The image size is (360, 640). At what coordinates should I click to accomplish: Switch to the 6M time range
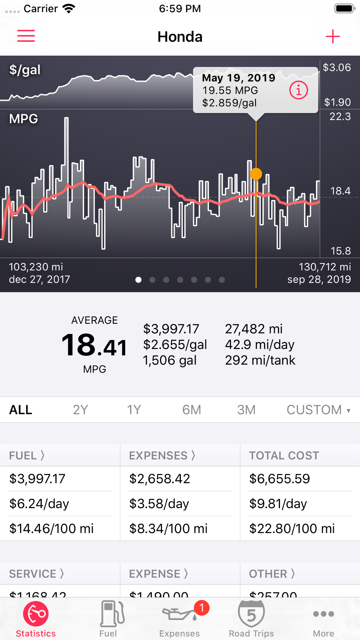coord(192,410)
